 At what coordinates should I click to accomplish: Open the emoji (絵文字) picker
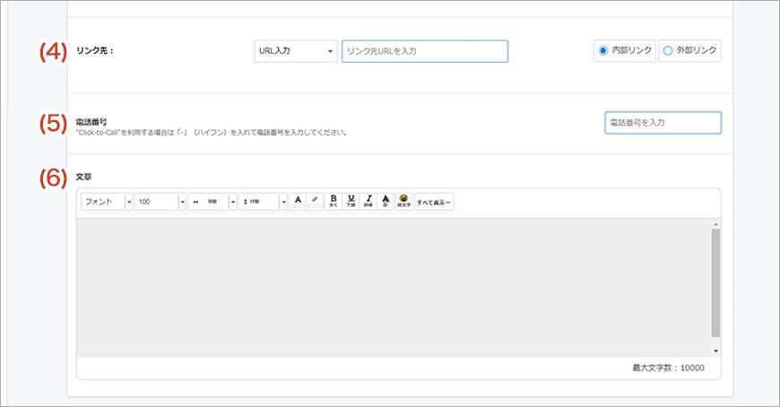coord(403,202)
